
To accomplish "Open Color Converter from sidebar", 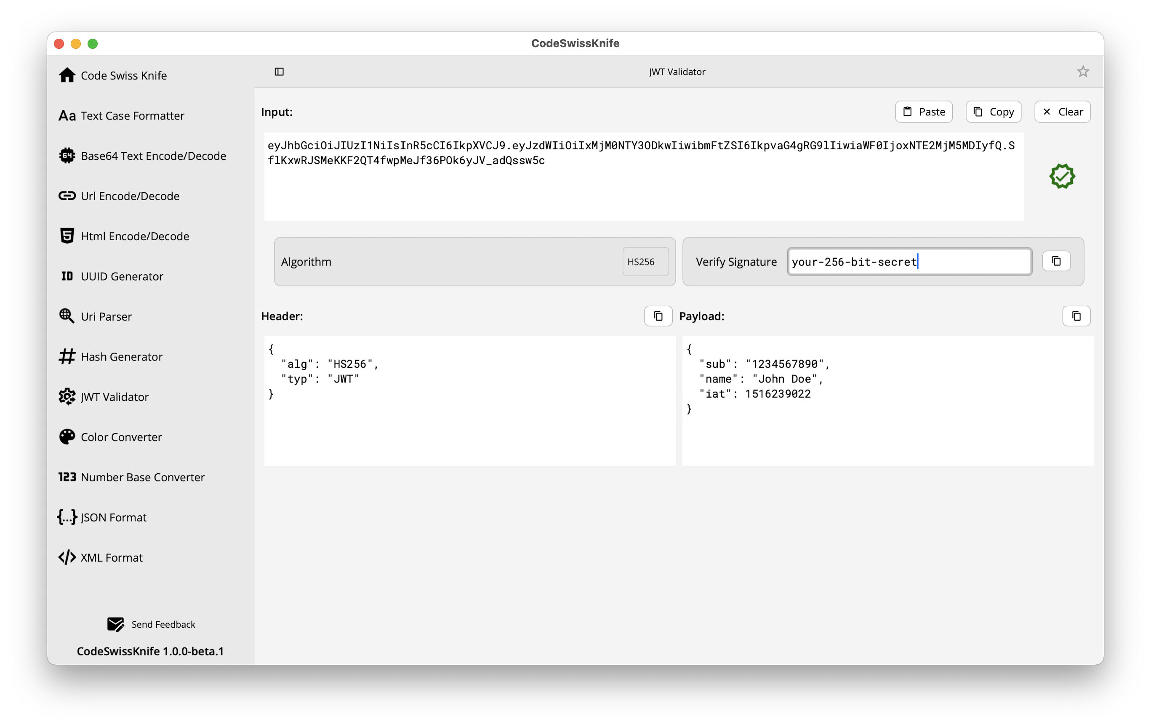I will pos(121,437).
